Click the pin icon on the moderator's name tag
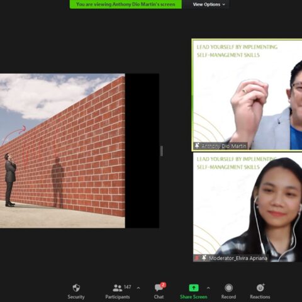 click(204, 258)
